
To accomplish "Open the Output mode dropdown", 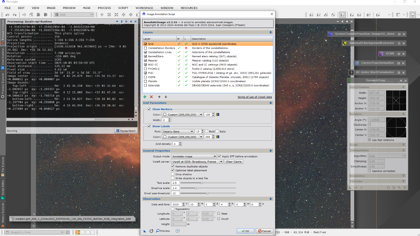I will 194,156.
